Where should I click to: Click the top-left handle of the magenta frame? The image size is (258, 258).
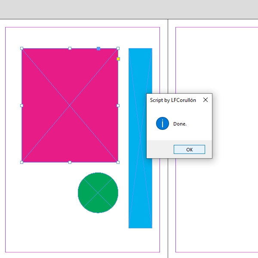pos(22,49)
